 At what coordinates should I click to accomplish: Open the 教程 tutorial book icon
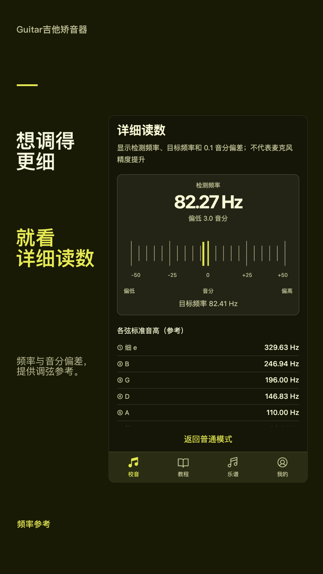tap(183, 462)
